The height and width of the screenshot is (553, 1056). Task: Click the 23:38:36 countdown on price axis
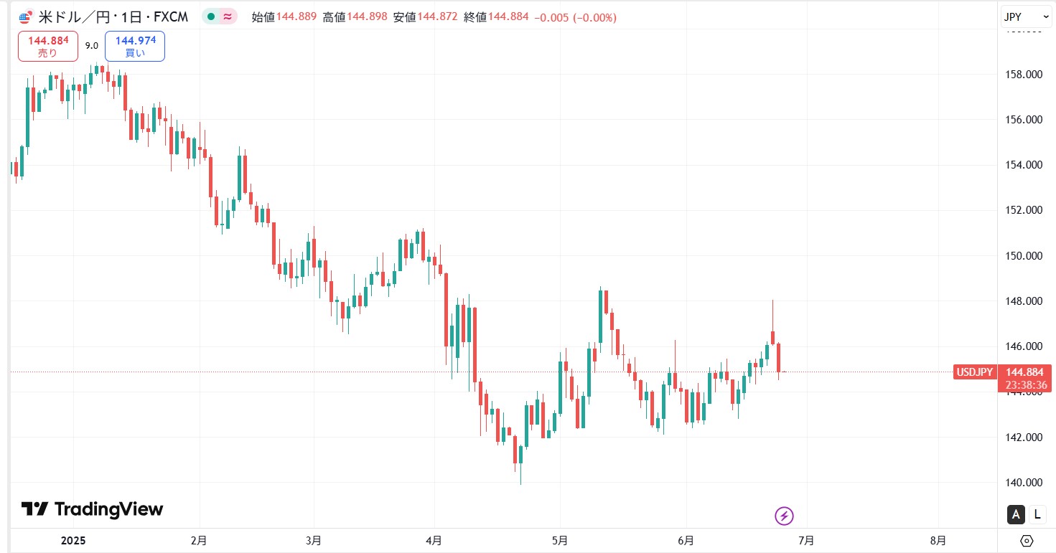(1026, 386)
